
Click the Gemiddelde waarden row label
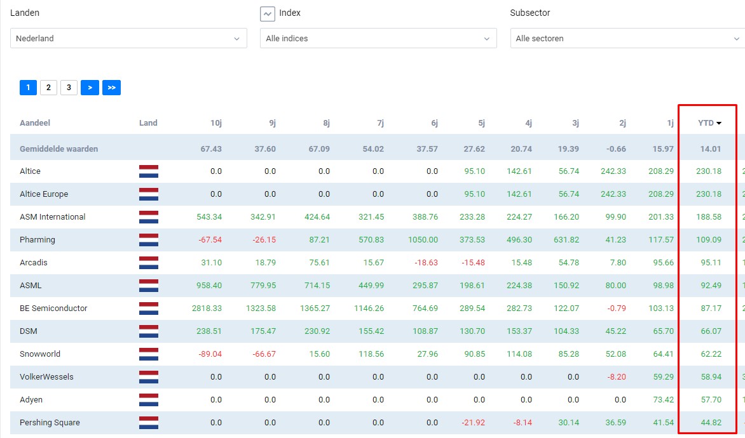point(59,149)
